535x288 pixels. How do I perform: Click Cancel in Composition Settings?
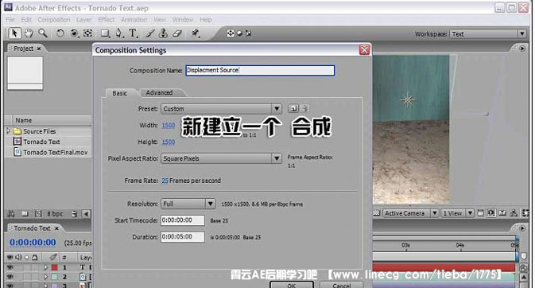click(342, 285)
